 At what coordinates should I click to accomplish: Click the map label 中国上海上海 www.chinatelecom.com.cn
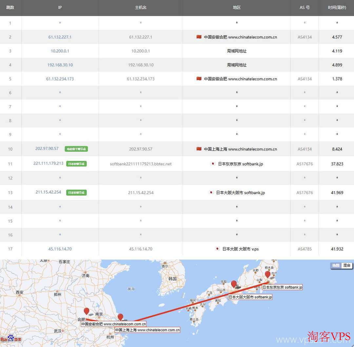click(x=147, y=330)
